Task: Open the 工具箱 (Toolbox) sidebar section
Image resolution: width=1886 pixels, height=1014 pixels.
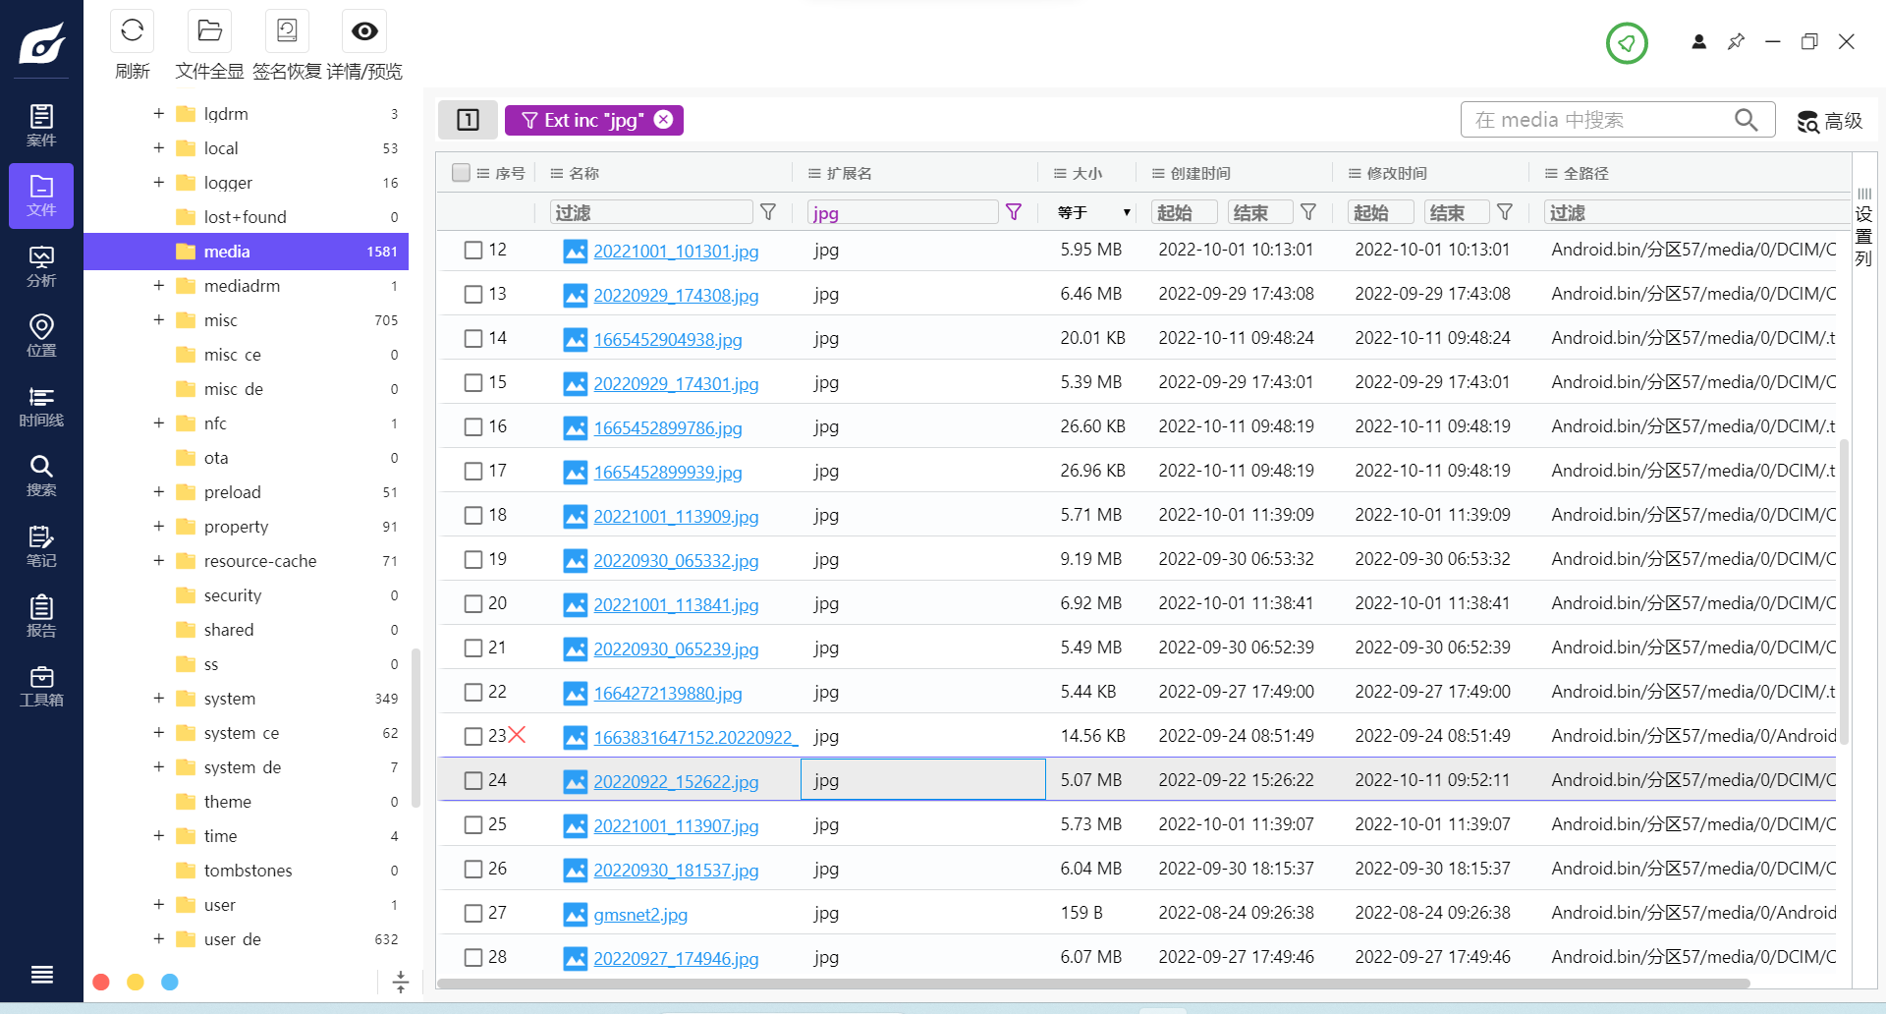Action: click(41, 687)
